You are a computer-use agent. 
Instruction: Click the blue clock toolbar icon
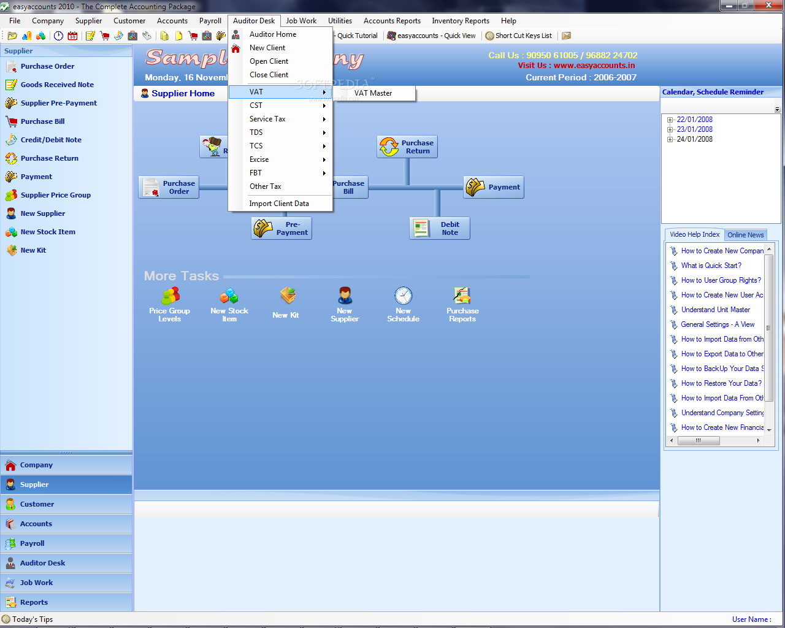pos(58,36)
